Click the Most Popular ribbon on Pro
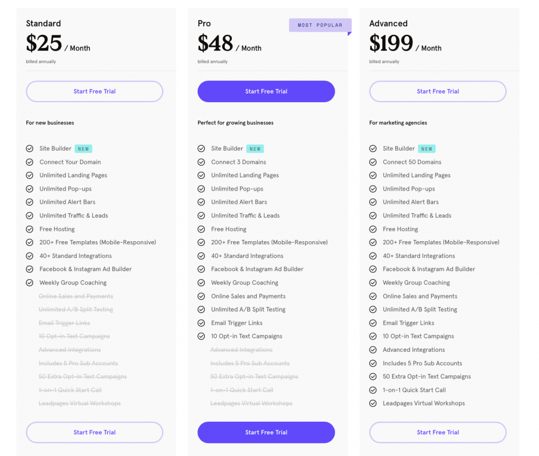This screenshot has height=456, width=539. [320, 25]
